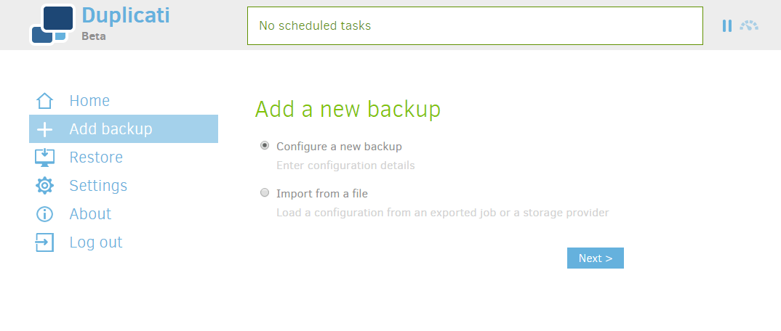Choose the Import from a file label

coord(321,193)
